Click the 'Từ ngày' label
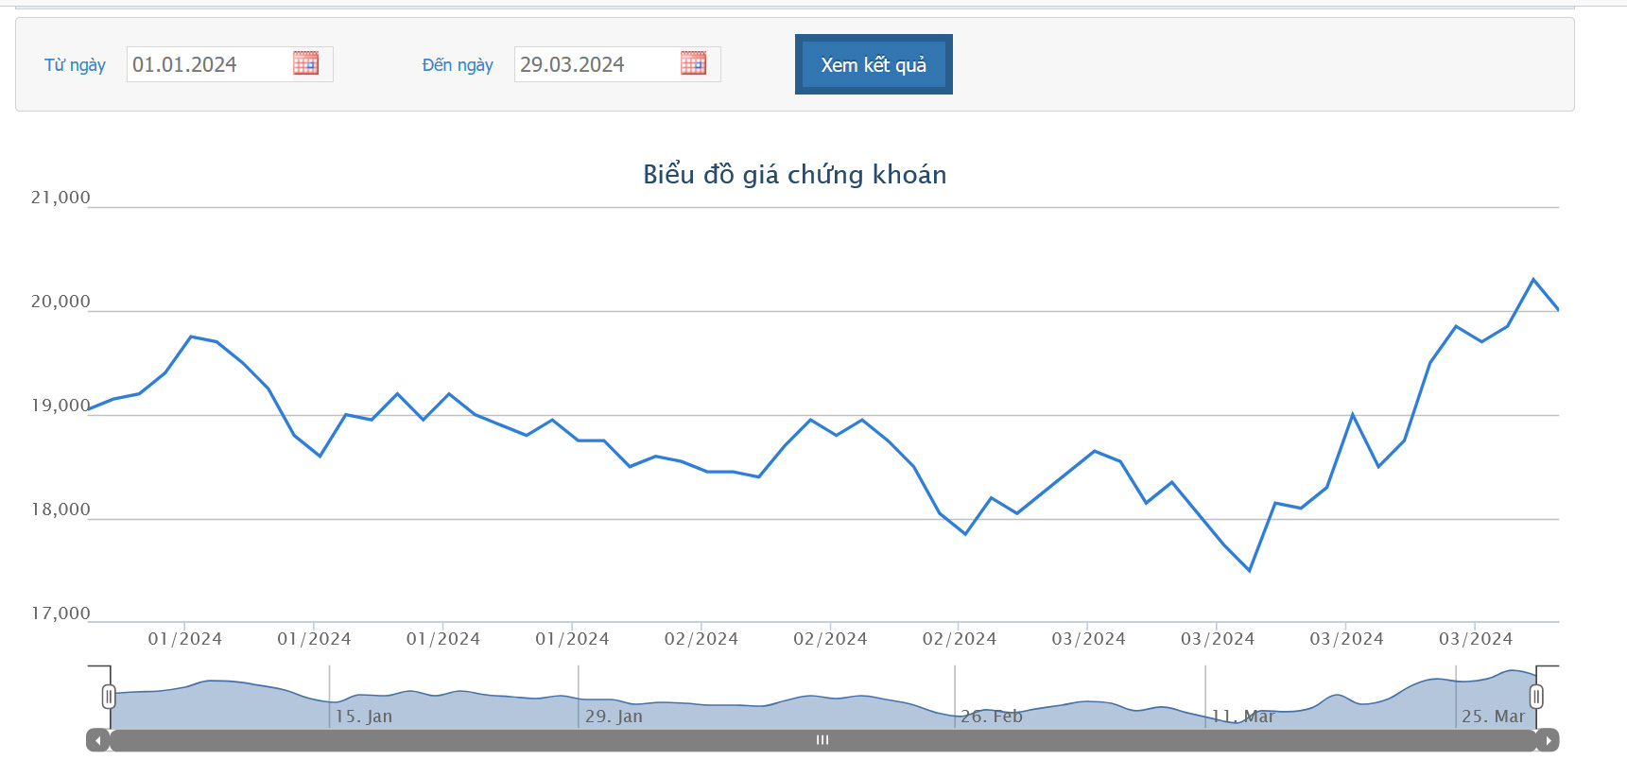 pyautogui.click(x=75, y=65)
